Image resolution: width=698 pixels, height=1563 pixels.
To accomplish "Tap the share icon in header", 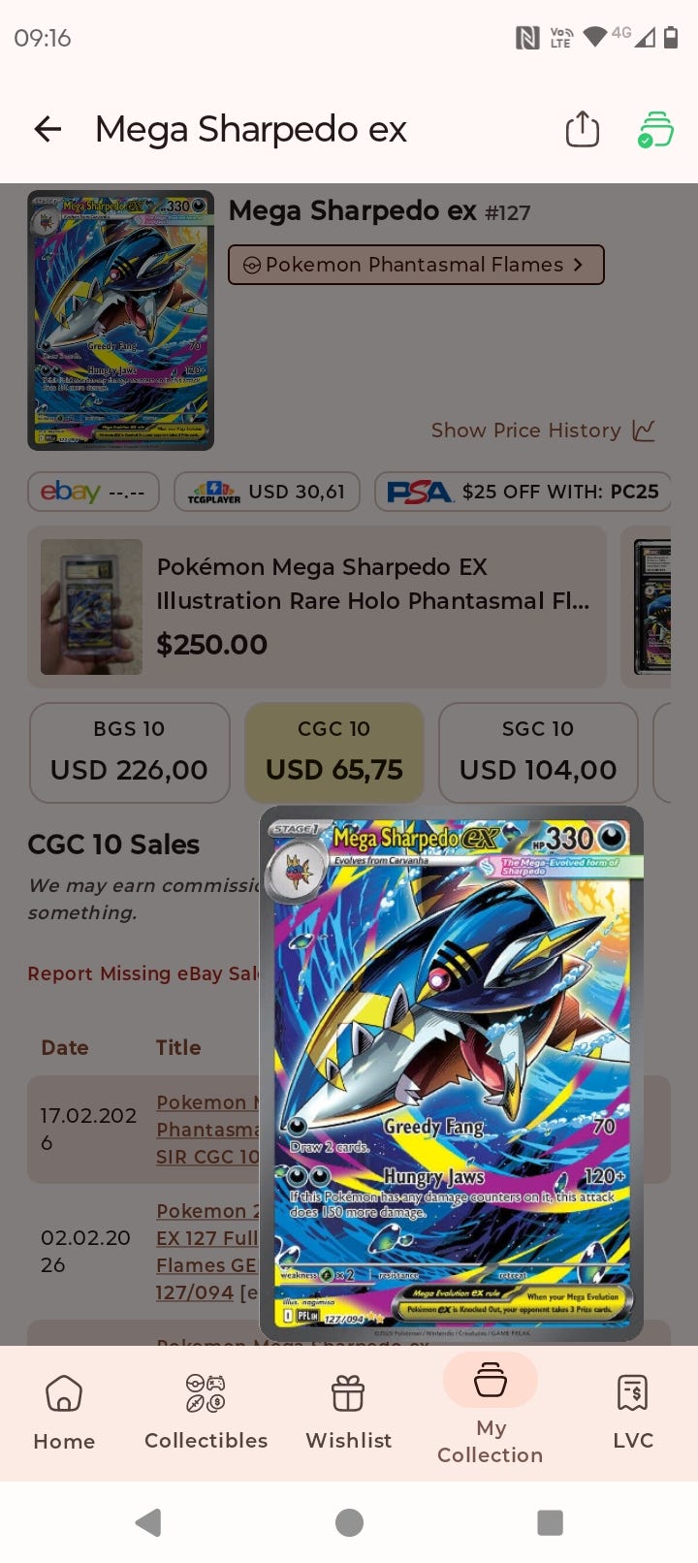I will 582,129.
